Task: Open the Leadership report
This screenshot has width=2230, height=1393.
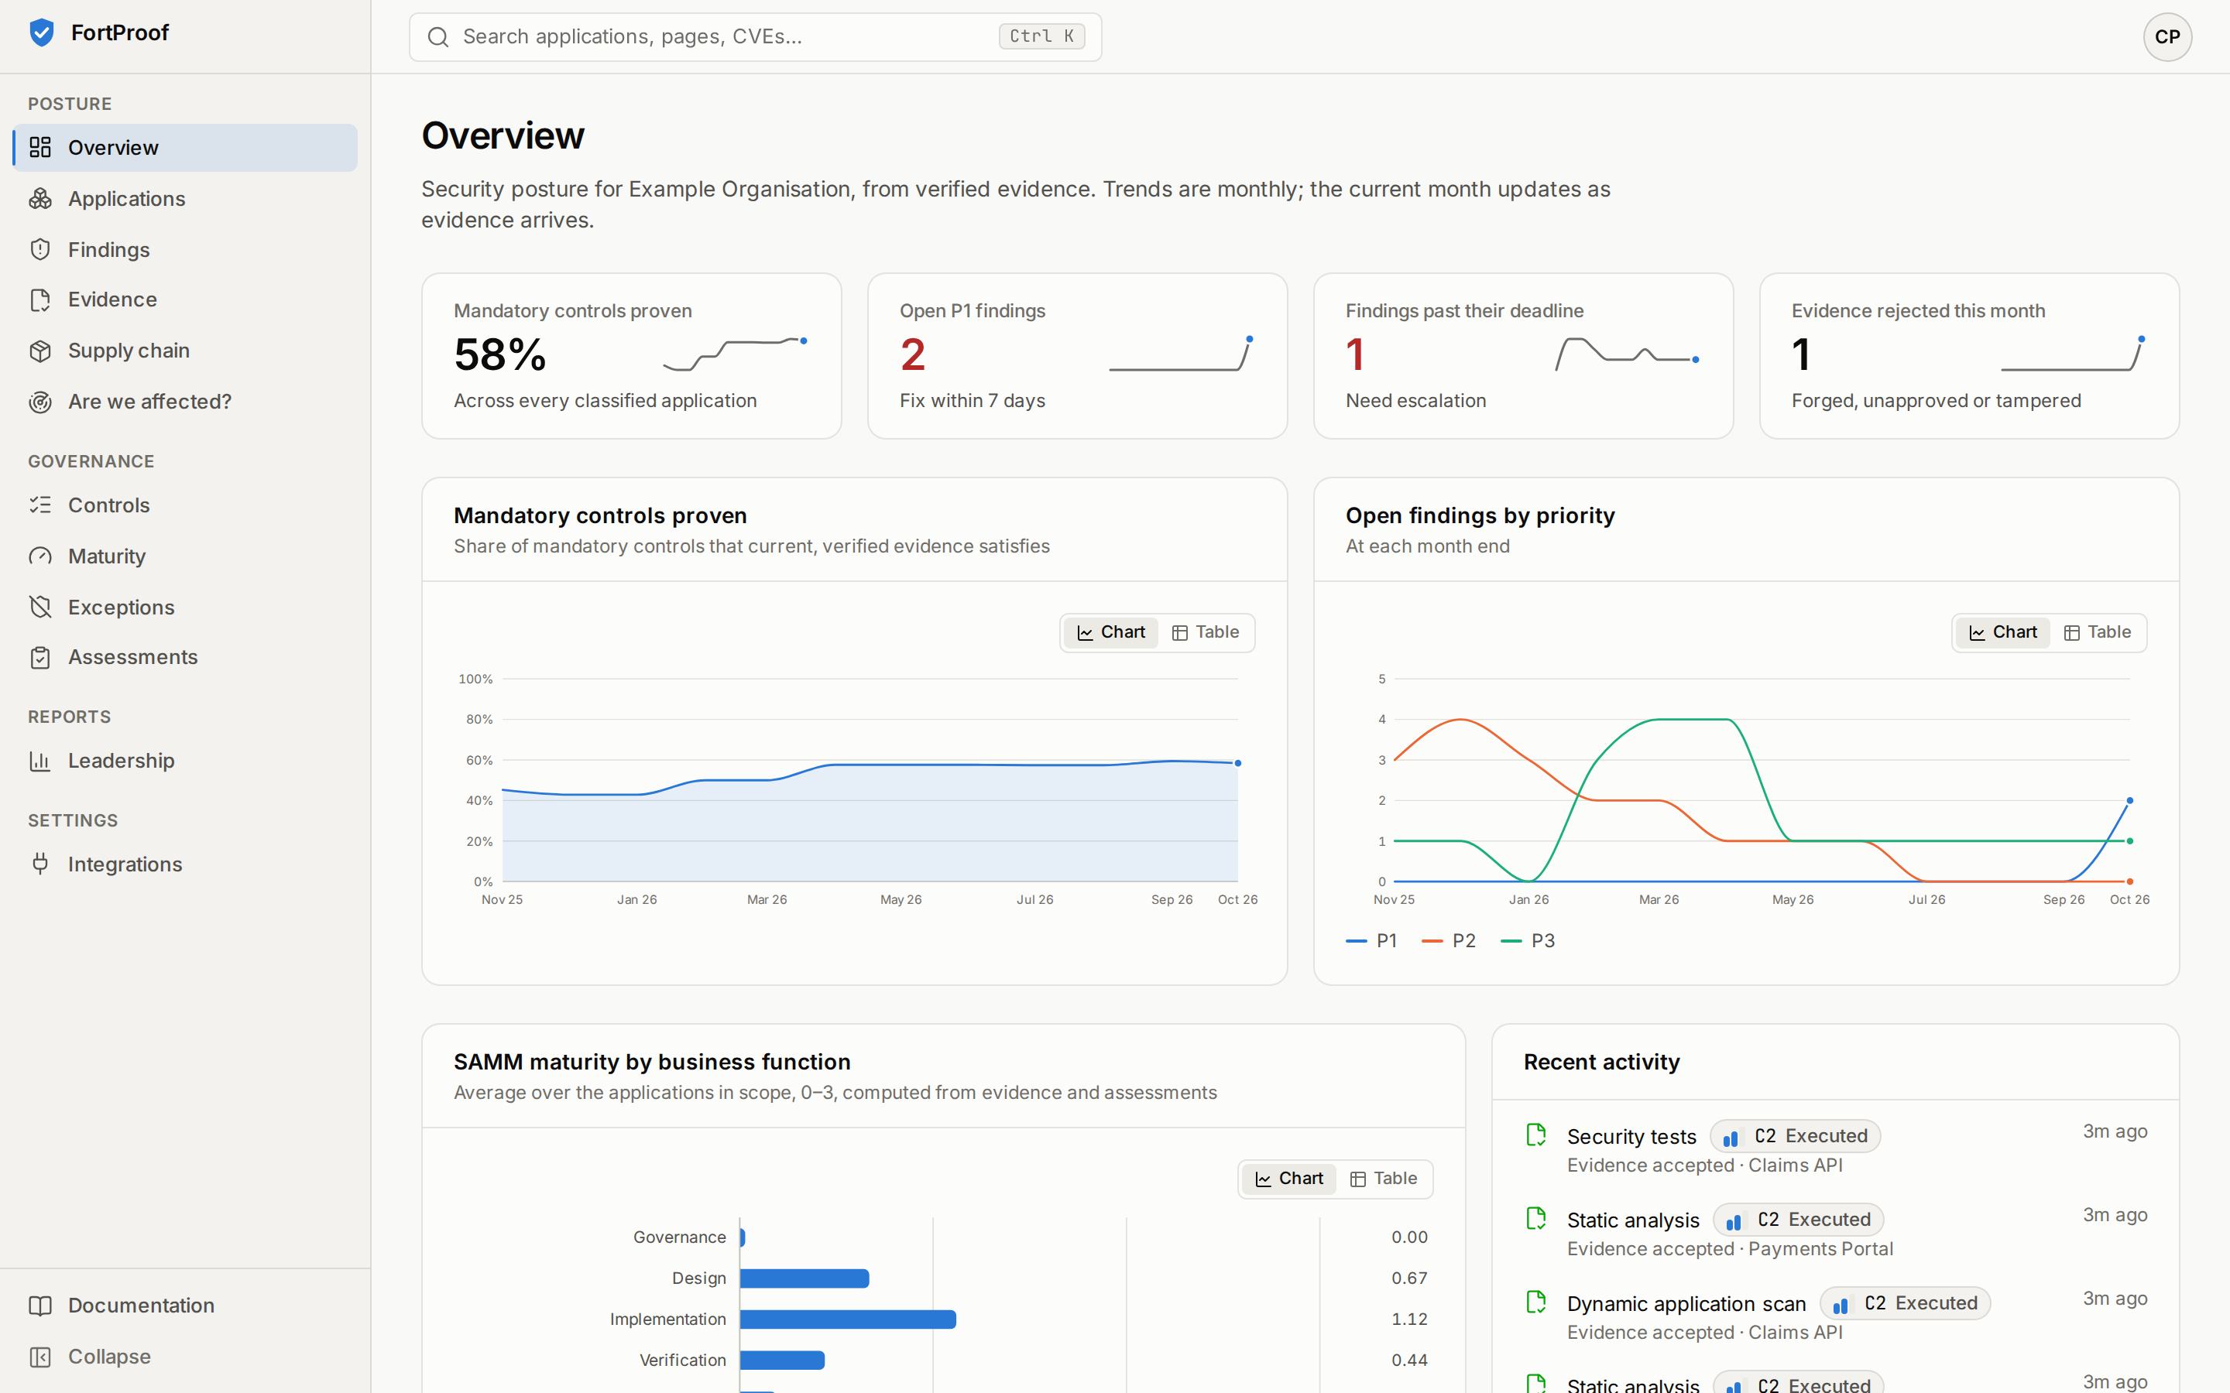Action: click(x=185, y=761)
